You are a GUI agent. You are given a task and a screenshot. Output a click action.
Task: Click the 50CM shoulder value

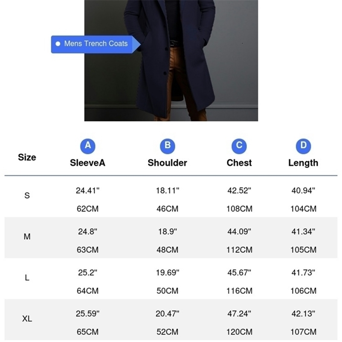tap(167, 291)
